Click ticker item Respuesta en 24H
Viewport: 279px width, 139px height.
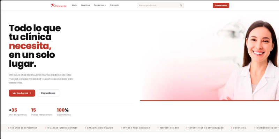168,128
